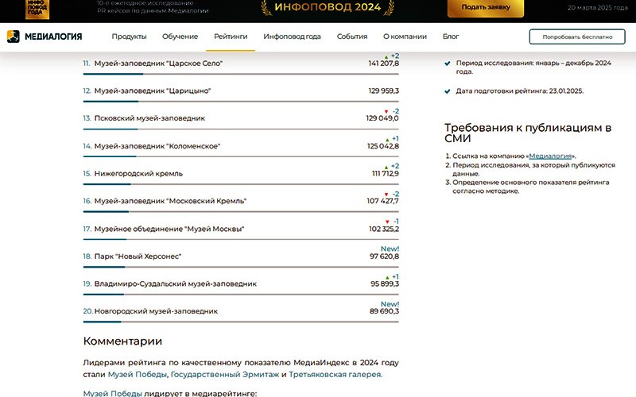Click the red down arrow for Музей Москвы
Image resolution: width=636 pixels, height=397 pixels.
pyautogui.click(x=387, y=222)
